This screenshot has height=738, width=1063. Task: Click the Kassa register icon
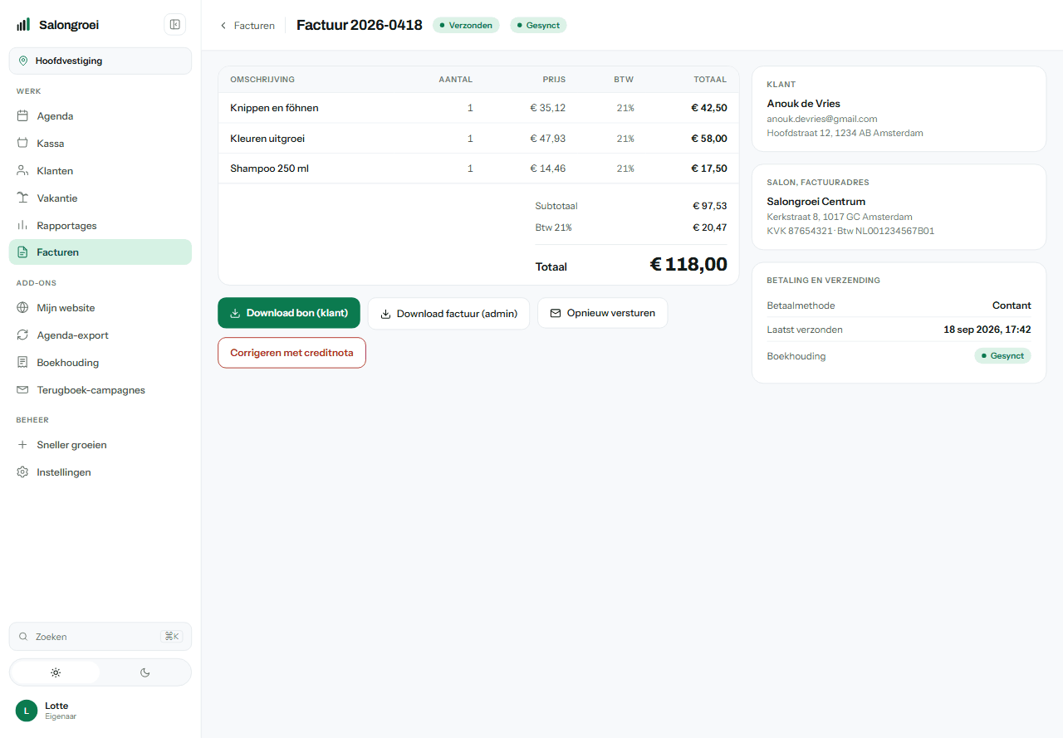(x=23, y=144)
